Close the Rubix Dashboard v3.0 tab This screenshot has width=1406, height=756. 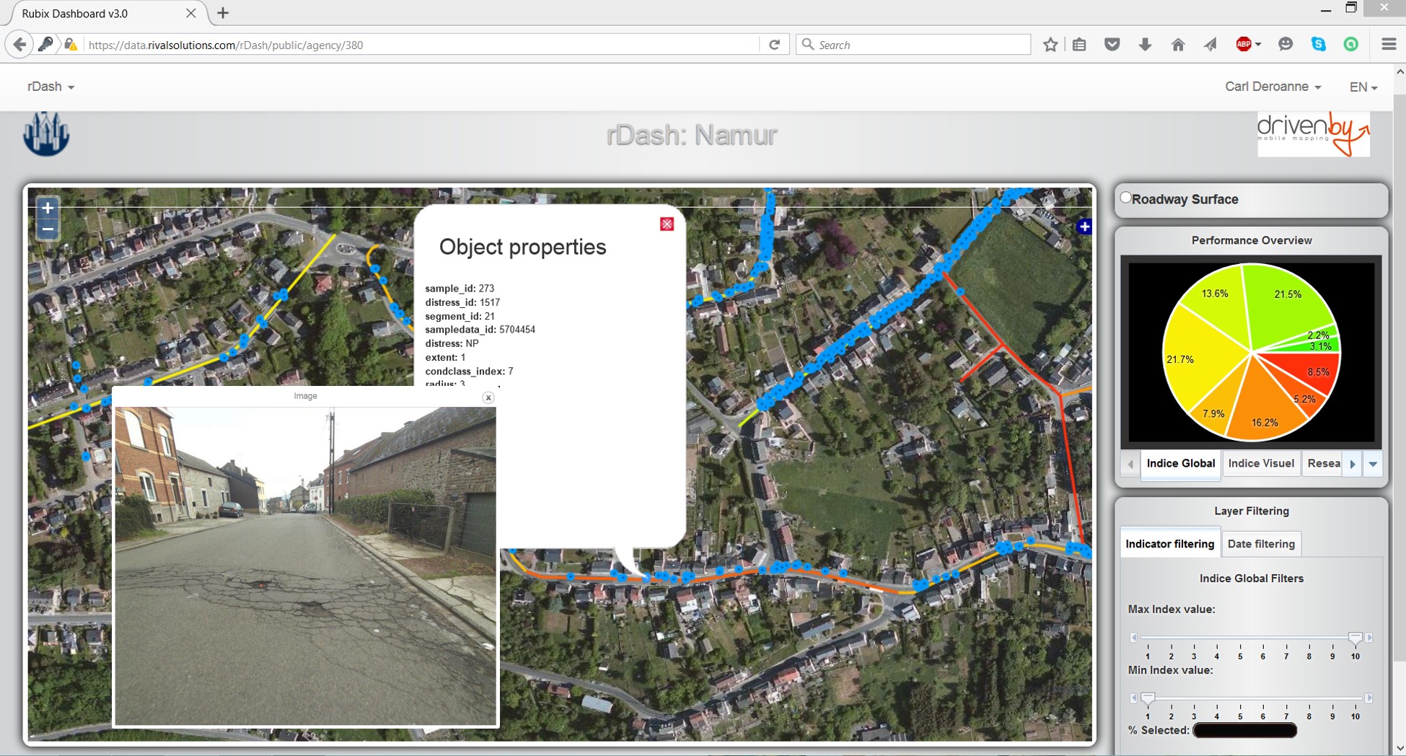tap(191, 13)
